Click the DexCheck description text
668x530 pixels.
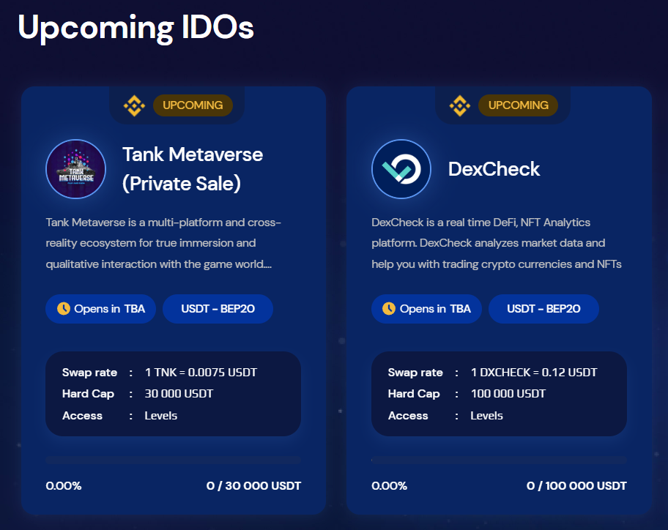click(x=497, y=243)
